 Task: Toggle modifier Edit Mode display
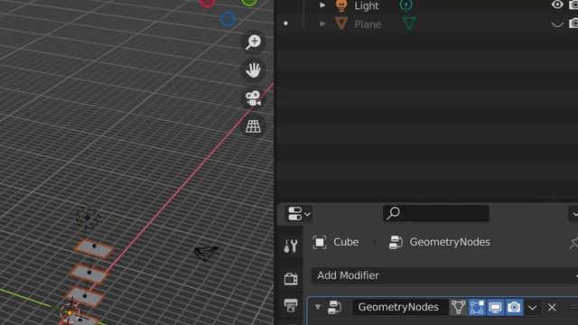tap(477, 307)
